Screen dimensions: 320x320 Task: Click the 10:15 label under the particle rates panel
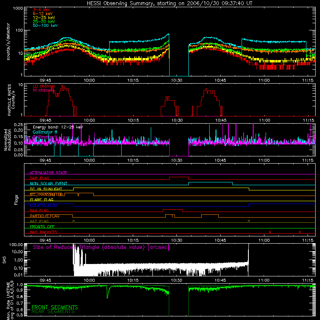tap(133, 120)
